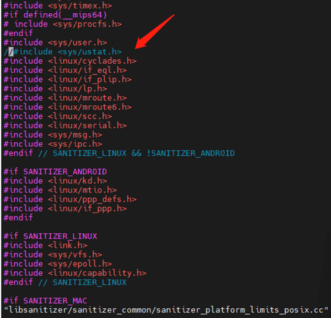
Task: Click the commented '//#include <sys/ustat.h>' line
Action: (63, 52)
